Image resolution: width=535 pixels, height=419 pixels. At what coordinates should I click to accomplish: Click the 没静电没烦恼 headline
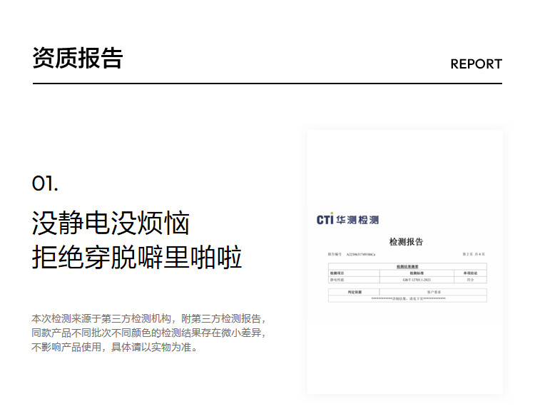tap(111, 223)
